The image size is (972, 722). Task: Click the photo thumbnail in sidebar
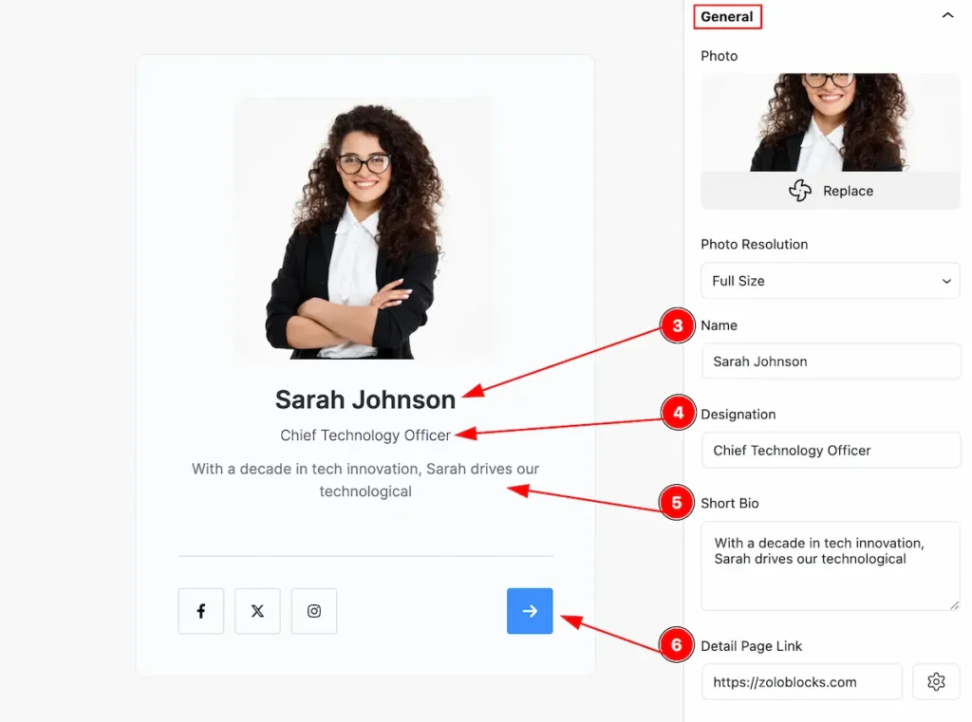(x=830, y=122)
